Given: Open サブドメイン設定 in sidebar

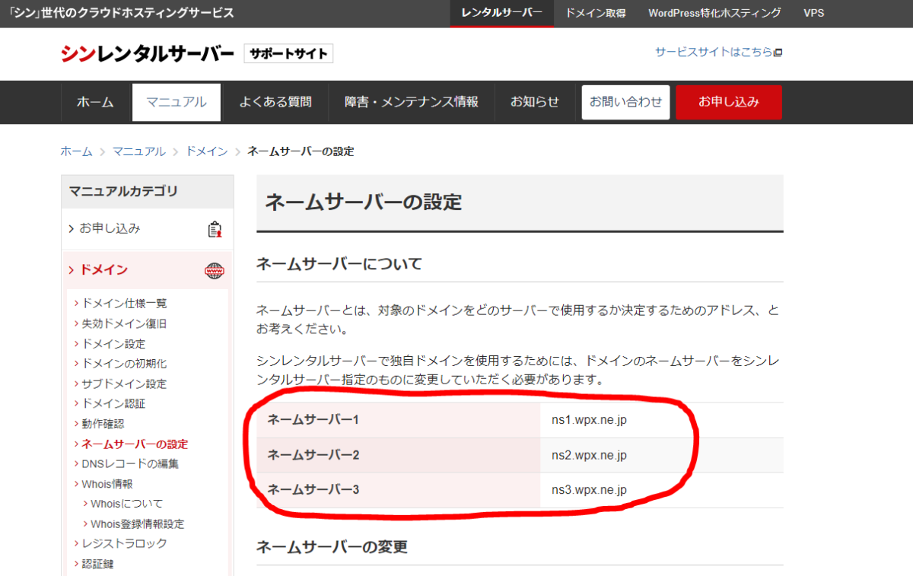Looking at the screenshot, I should click(x=124, y=383).
